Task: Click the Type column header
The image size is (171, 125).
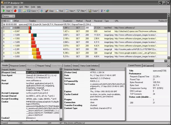Action: tap(109, 21)
